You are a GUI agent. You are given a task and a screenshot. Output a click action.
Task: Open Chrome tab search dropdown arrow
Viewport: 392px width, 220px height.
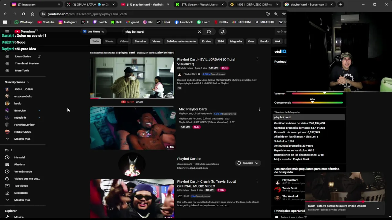[x=5, y=5]
